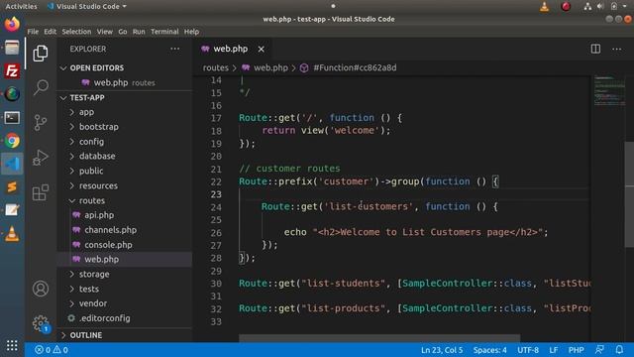Screen dimensions: 634x357
Task: Open api.php in routes folder
Action: click(124, 215)
